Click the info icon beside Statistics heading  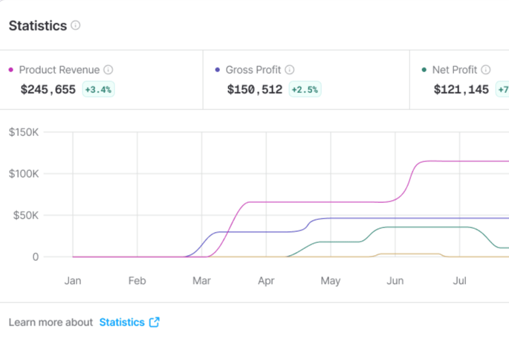click(76, 25)
